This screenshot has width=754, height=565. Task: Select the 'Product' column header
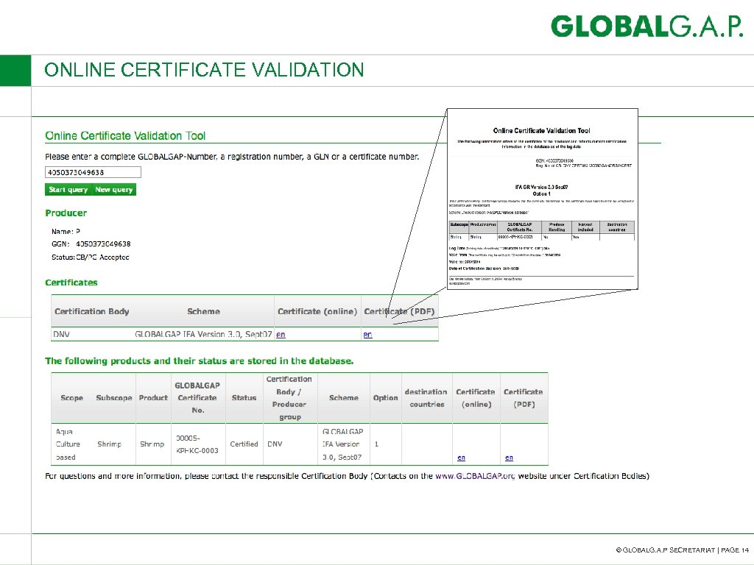pyautogui.click(x=153, y=398)
